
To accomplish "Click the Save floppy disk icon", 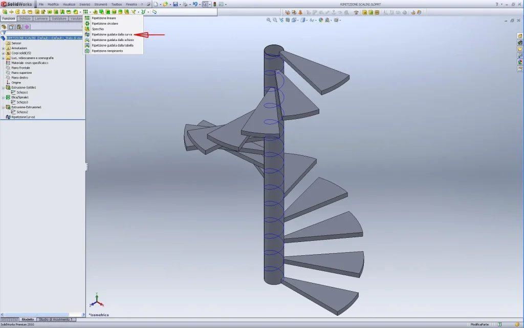I will point(175,4).
